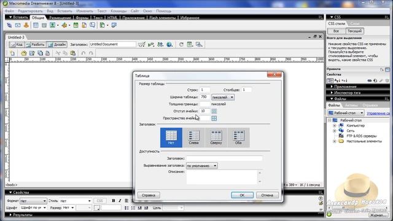Expand the 'Инспектор тэга' panel
Image resolution: width=393 pixels, height=221 pixels.
[x=347, y=93]
